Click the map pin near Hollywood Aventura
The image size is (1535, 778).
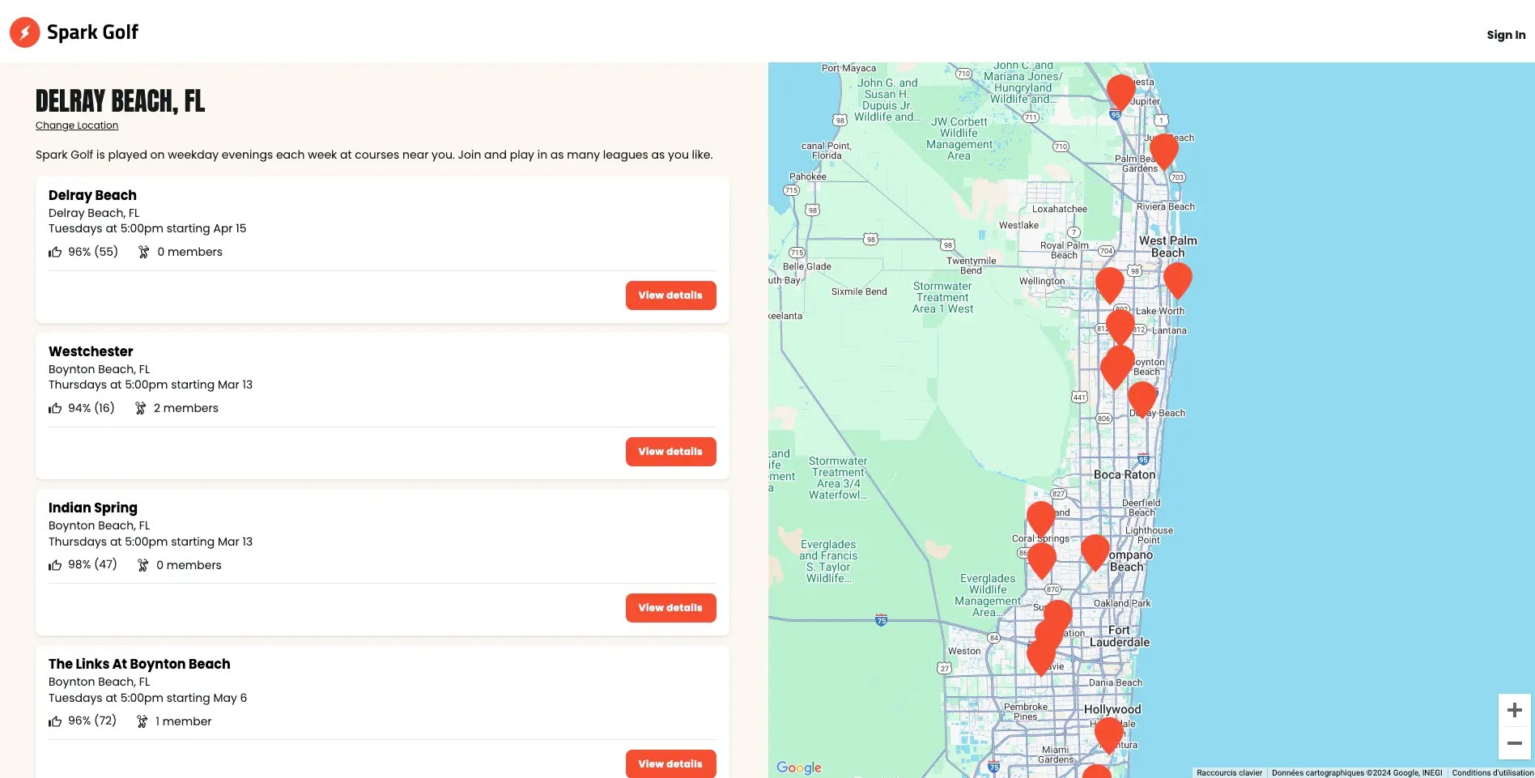(x=1109, y=735)
